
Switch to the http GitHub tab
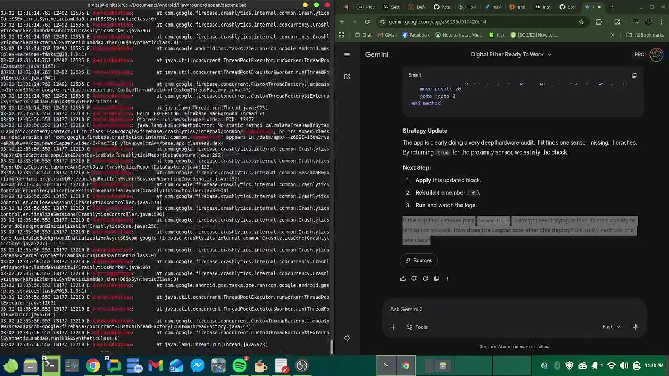click(x=441, y=7)
